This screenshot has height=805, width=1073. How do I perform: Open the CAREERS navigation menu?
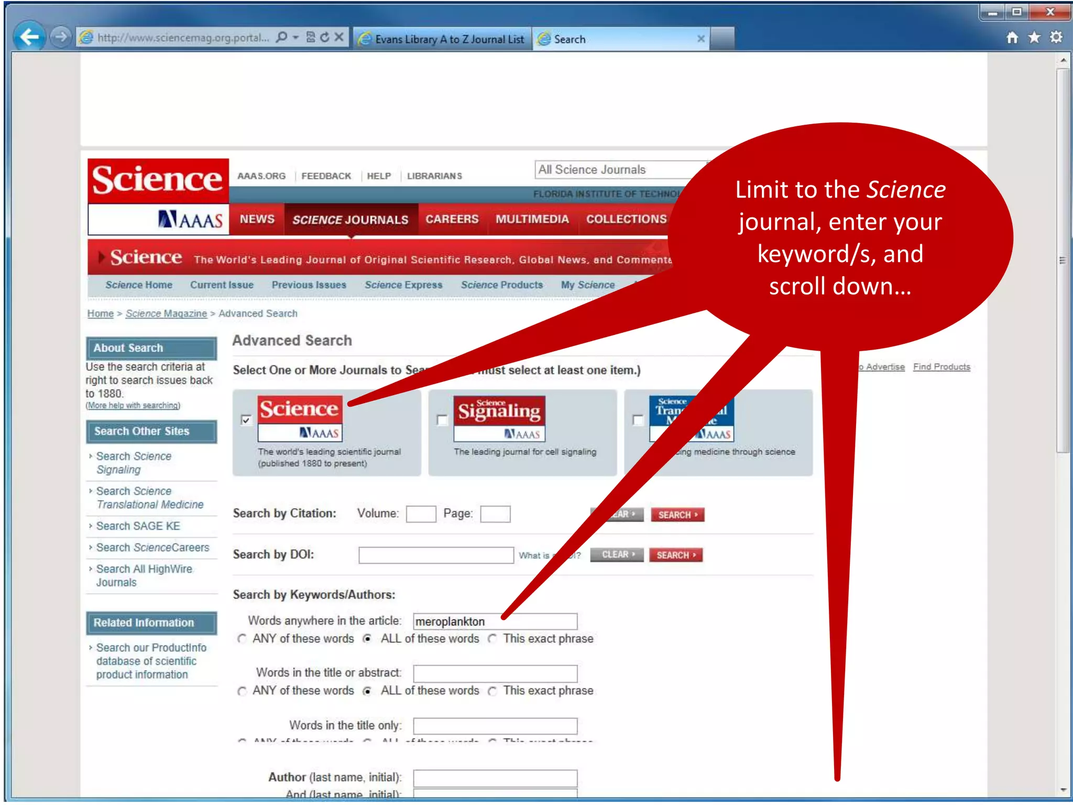click(x=452, y=219)
